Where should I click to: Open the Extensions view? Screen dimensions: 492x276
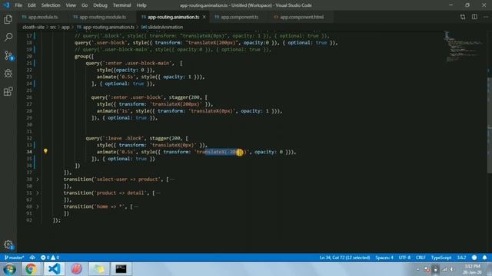point(8,91)
